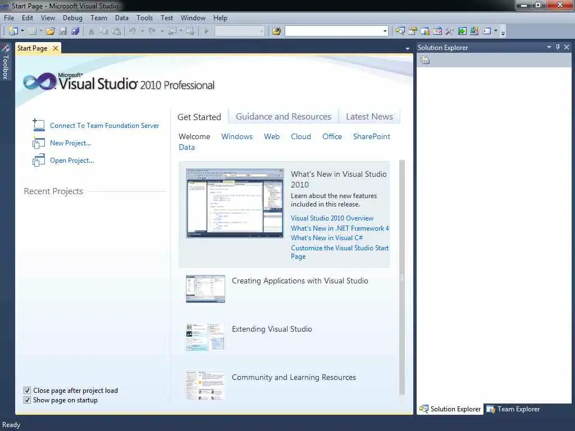The height and width of the screenshot is (431, 575).
Task: Click the New Project... link
Action: point(70,143)
